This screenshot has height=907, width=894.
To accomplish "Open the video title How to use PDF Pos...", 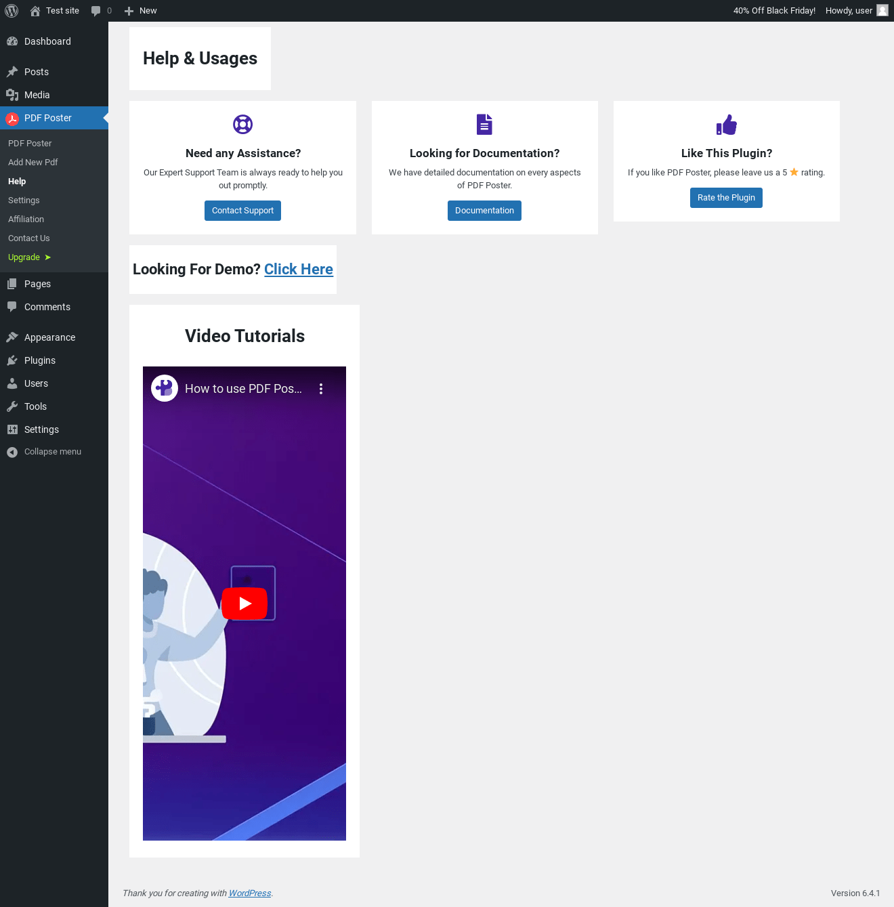I will pyautogui.click(x=244, y=389).
